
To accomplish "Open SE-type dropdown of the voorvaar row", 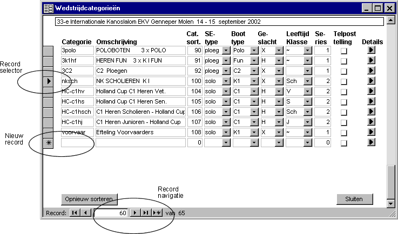I will coord(226,132).
